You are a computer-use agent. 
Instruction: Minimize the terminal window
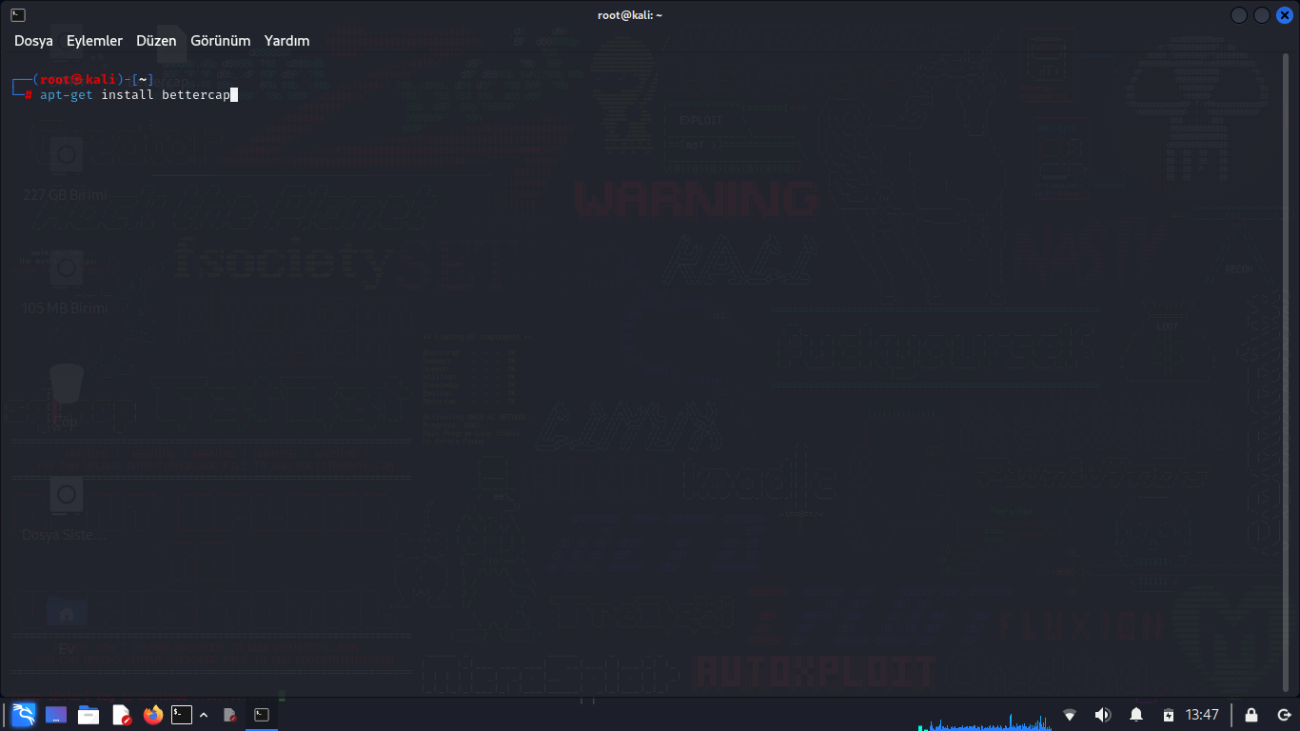1239,15
